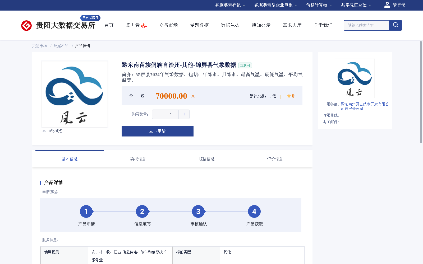The image size is (423, 264).
Task: Open the 需求大厅 menu item
Action: click(x=292, y=25)
